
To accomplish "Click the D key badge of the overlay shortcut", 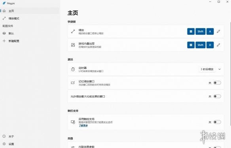I will pos(210,45).
